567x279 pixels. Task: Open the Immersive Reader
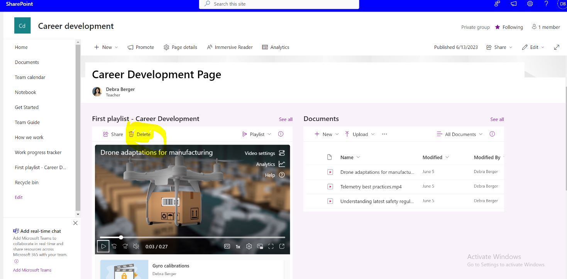[230, 47]
